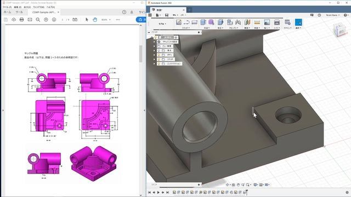Image resolution: width=351 pixels, height=197 pixels.
Task: Expand the bottom browser tree row
Action: click(x=154, y=63)
